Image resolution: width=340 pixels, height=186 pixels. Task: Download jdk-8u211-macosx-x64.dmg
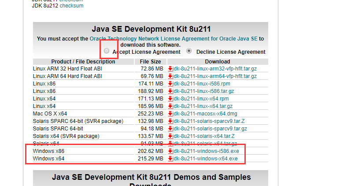pyautogui.click(x=205, y=114)
